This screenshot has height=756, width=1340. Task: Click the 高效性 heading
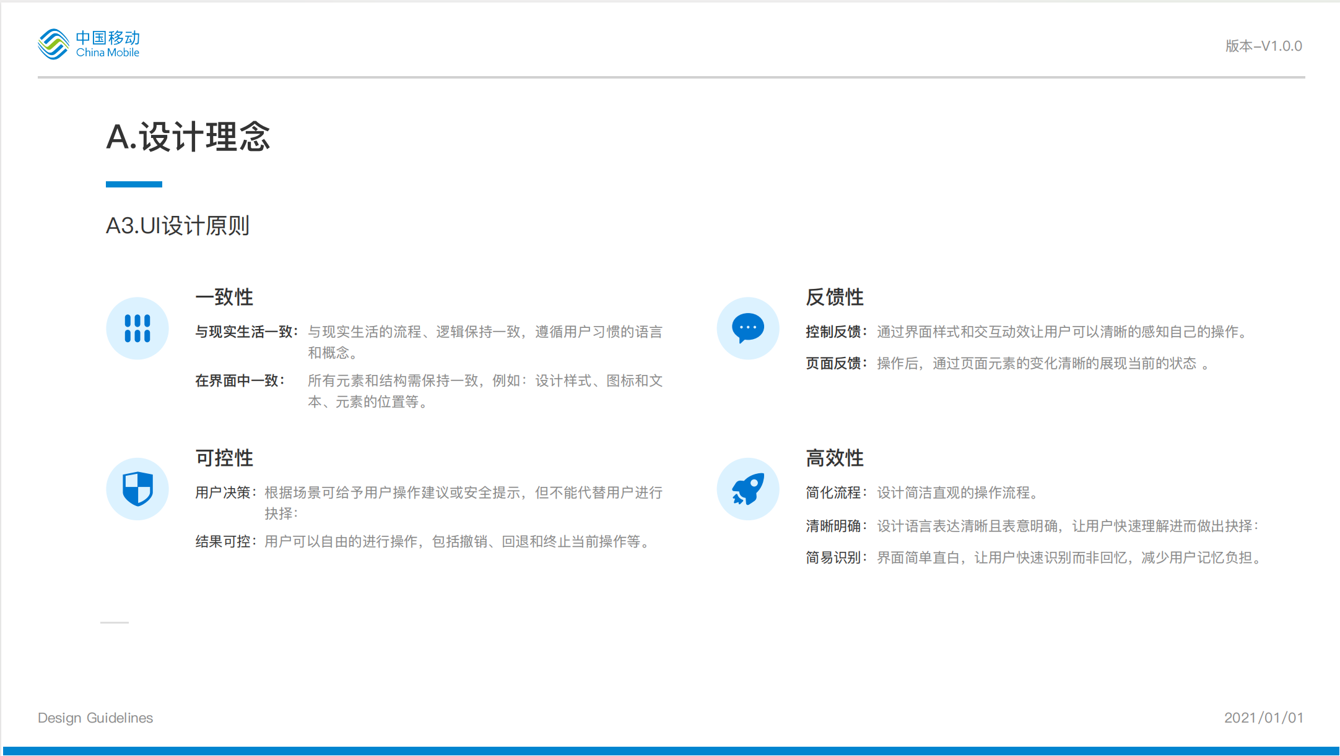(834, 458)
